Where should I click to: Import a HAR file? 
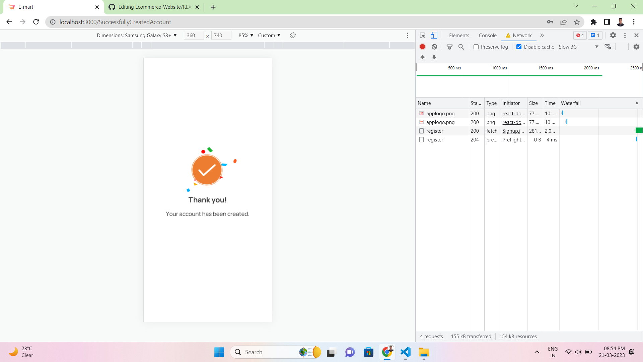coord(422,58)
